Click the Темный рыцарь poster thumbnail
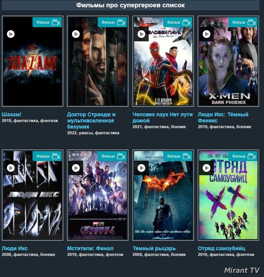The width and height of the screenshot is (264, 277). pos(163,195)
